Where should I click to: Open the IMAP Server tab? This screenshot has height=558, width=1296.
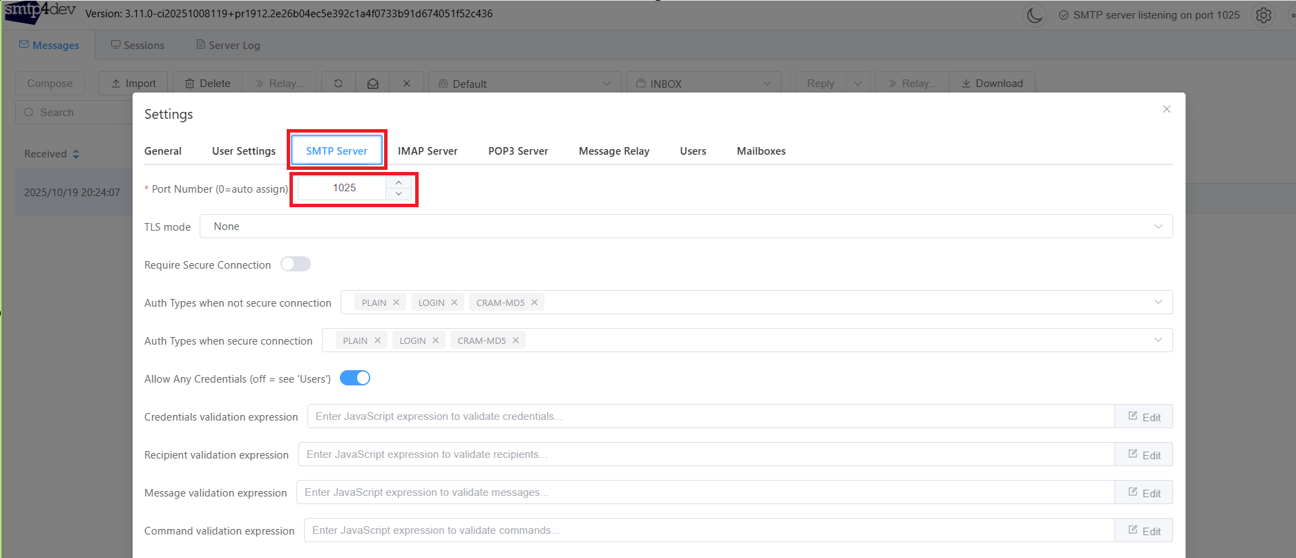(428, 151)
